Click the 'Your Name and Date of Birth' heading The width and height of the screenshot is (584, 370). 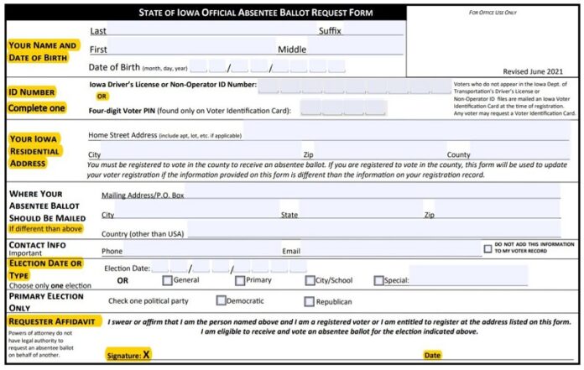(x=43, y=51)
